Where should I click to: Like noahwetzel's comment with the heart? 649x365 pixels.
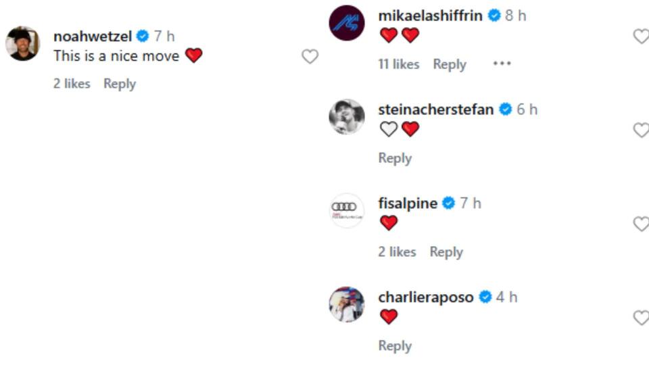click(x=310, y=57)
